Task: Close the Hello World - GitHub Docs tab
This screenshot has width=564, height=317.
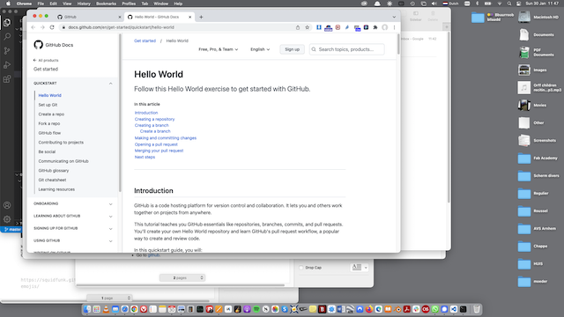Action: (190, 17)
